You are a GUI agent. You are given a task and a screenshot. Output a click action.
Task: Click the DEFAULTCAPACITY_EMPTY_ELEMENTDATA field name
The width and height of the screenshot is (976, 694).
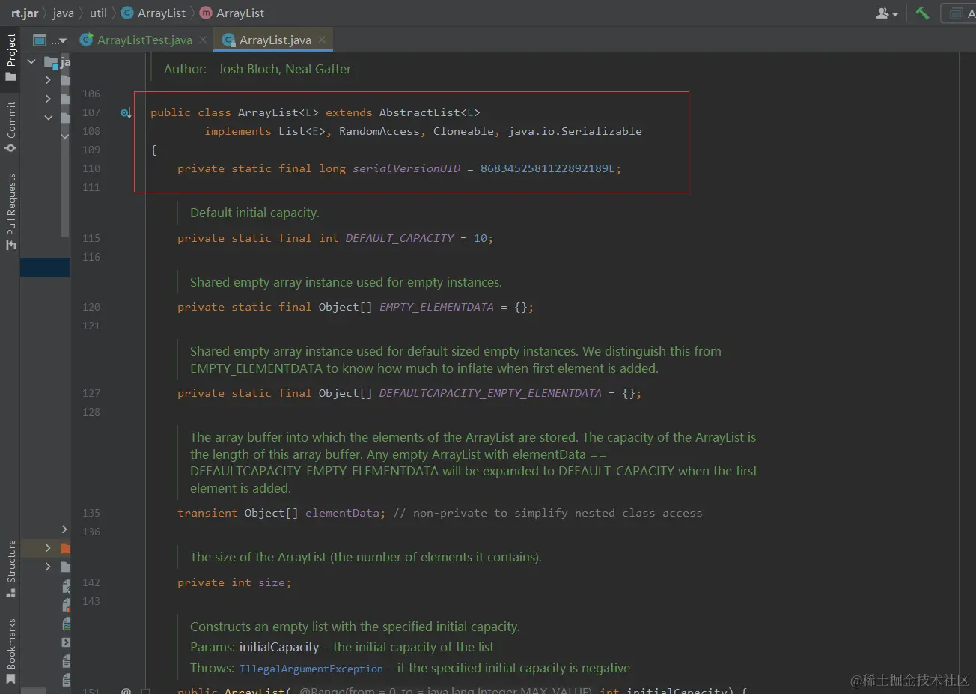tap(490, 393)
